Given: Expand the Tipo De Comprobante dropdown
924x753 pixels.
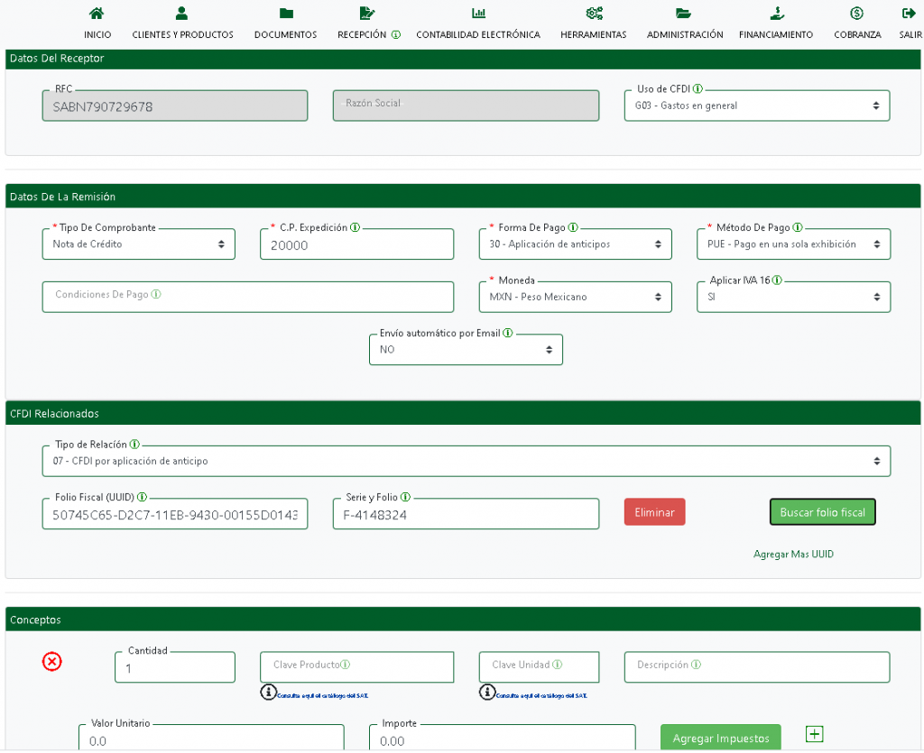Looking at the screenshot, I should coord(138,244).
